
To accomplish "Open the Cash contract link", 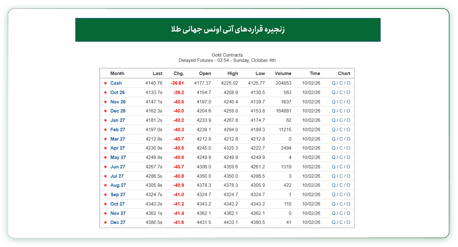I will [116, 83].
